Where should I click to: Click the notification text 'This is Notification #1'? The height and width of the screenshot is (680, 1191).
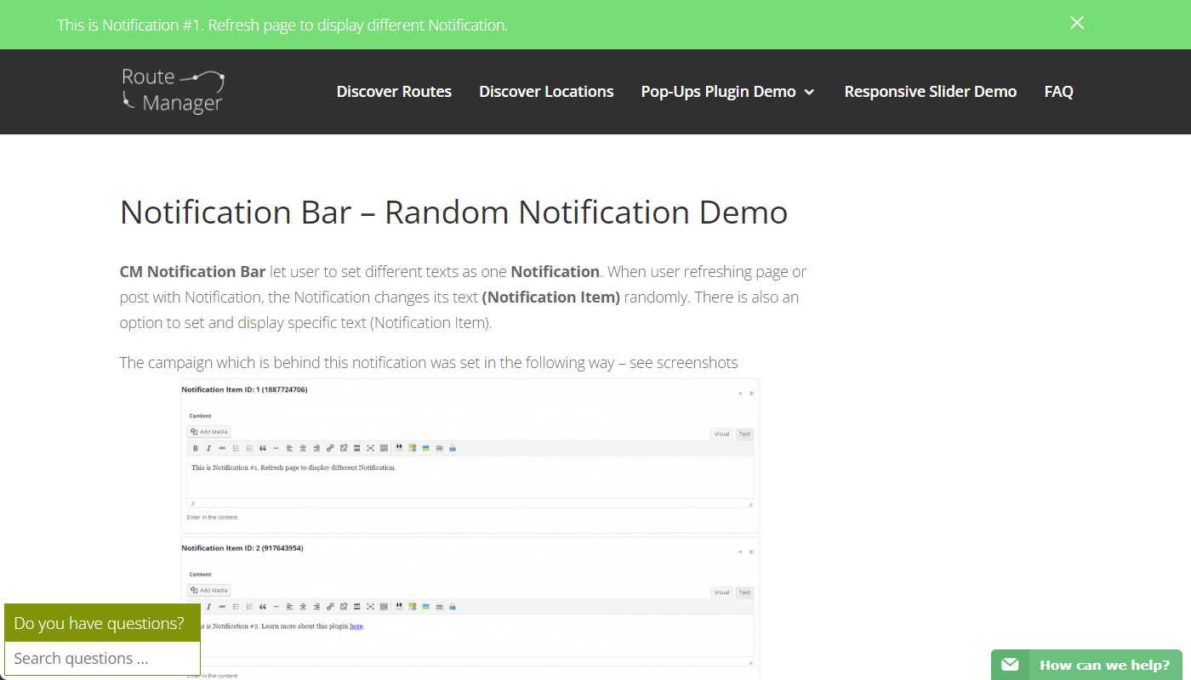click(282, 25)
